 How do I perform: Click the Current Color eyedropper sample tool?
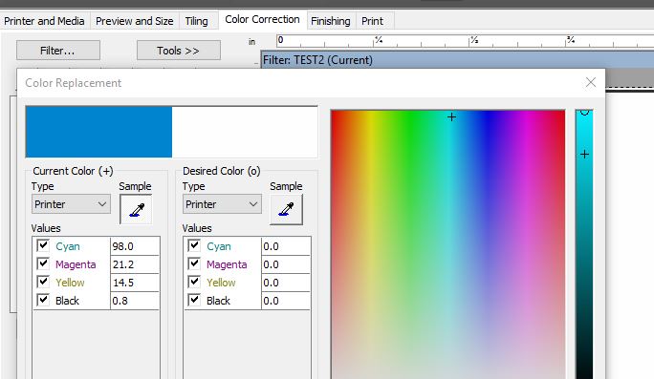136,209
